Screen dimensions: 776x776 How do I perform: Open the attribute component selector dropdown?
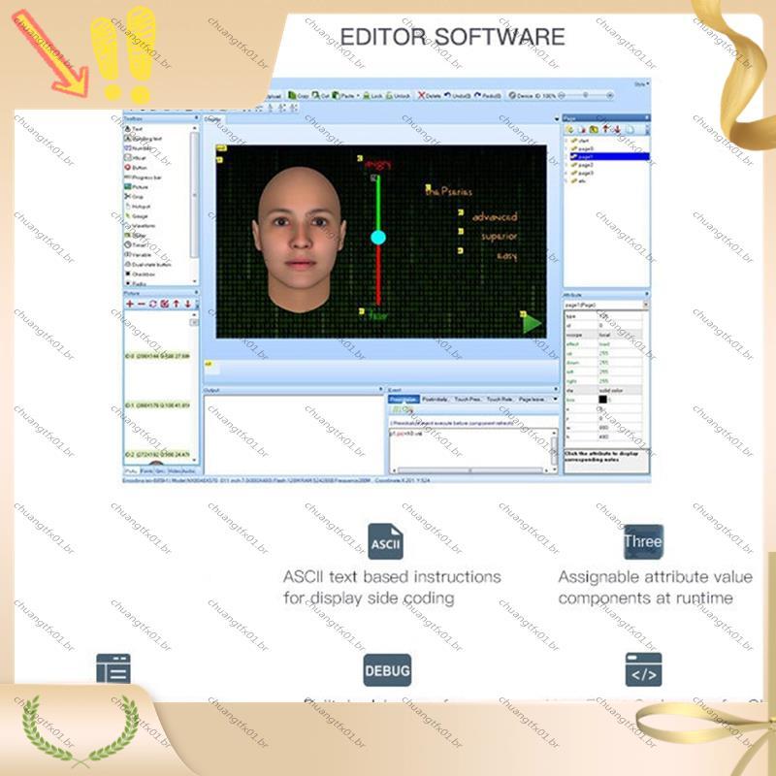coord(645,305)
